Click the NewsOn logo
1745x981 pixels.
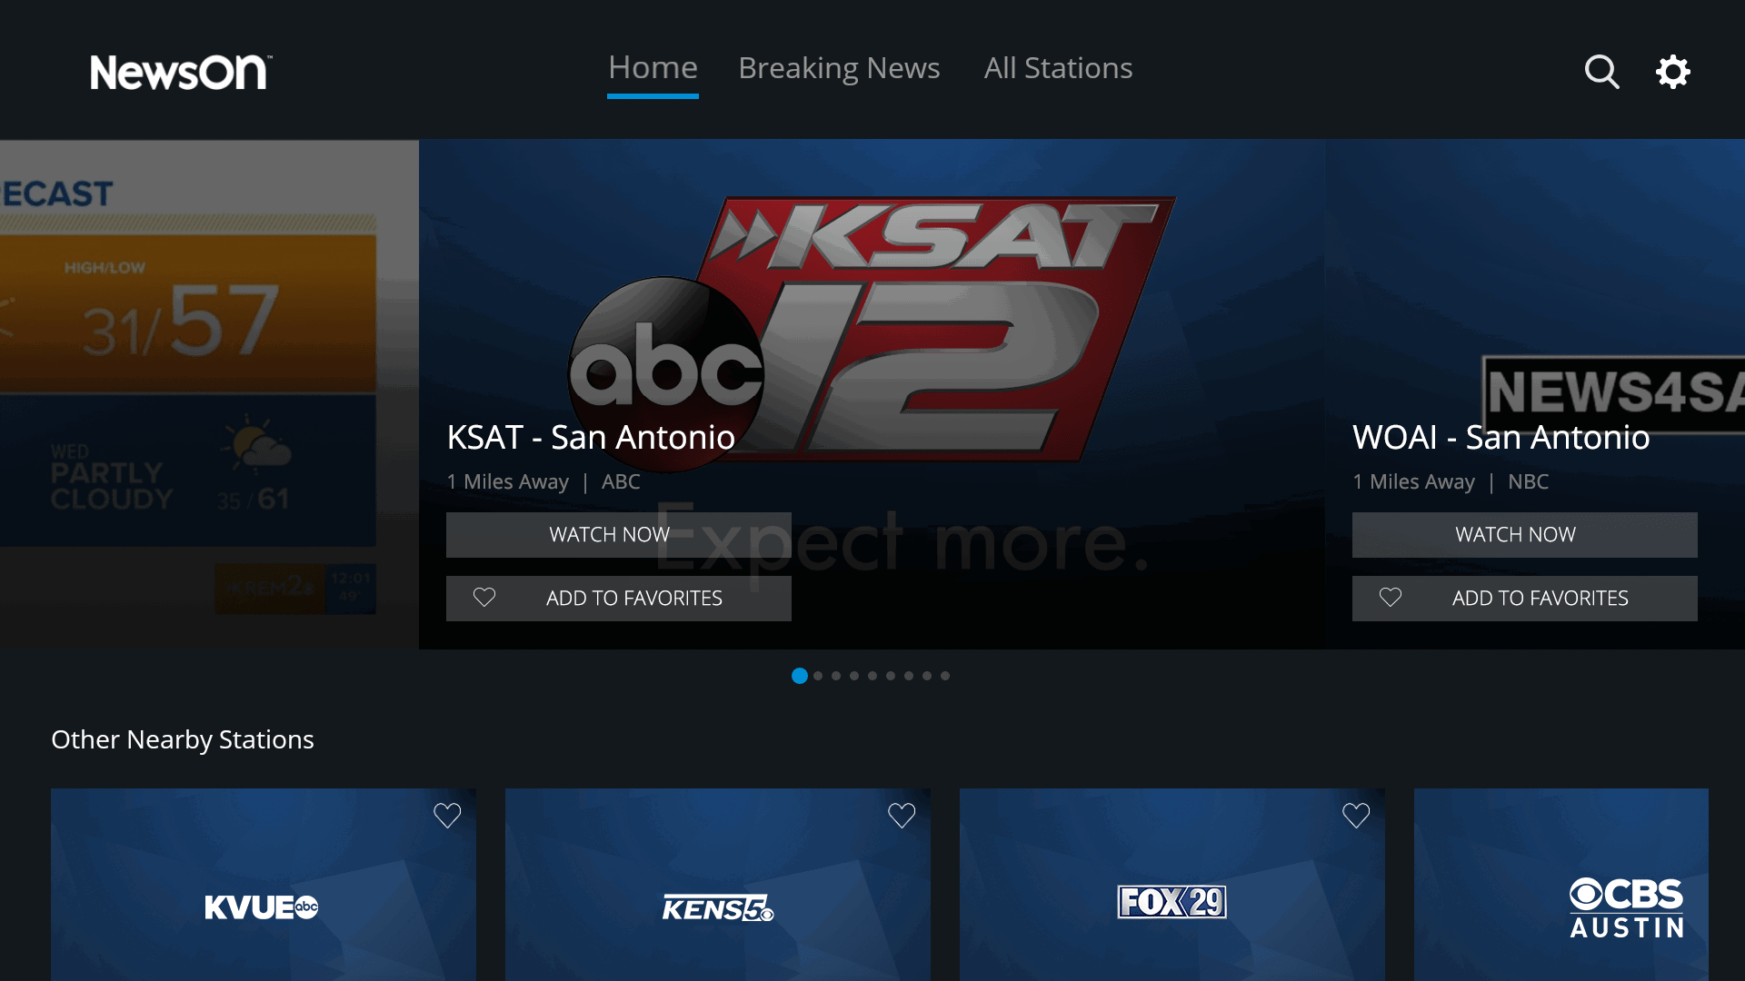181,72
